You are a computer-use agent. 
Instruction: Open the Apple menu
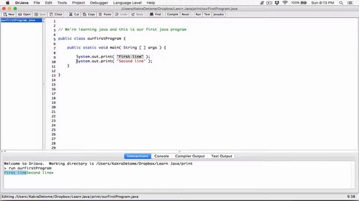point(7,3)
